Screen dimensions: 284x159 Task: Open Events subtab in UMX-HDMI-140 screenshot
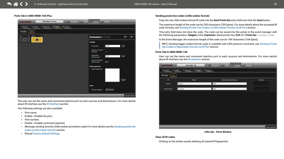click(x=207, y=70)
